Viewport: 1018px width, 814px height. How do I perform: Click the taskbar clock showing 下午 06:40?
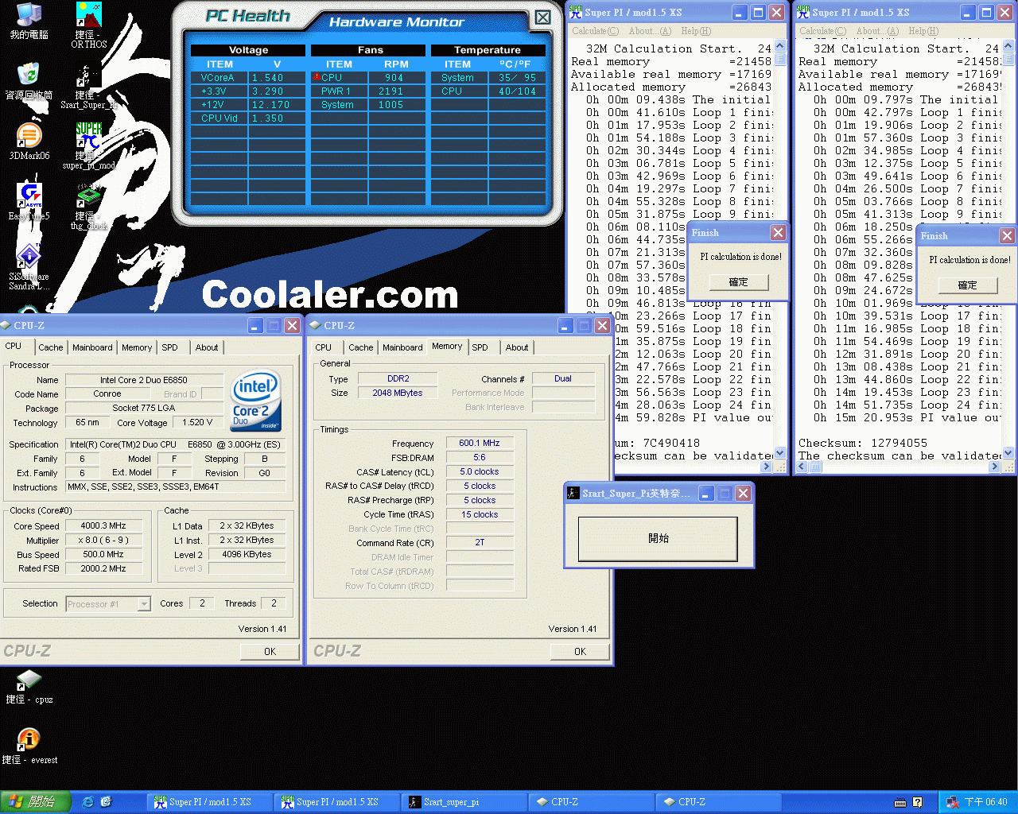pos(986,802)
